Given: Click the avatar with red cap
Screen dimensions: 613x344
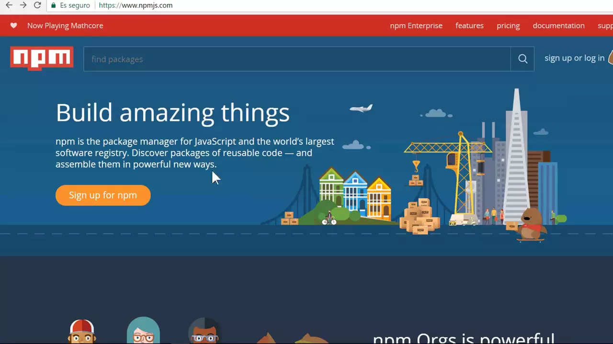Looking at the screenshot, I should click(81, 332).
